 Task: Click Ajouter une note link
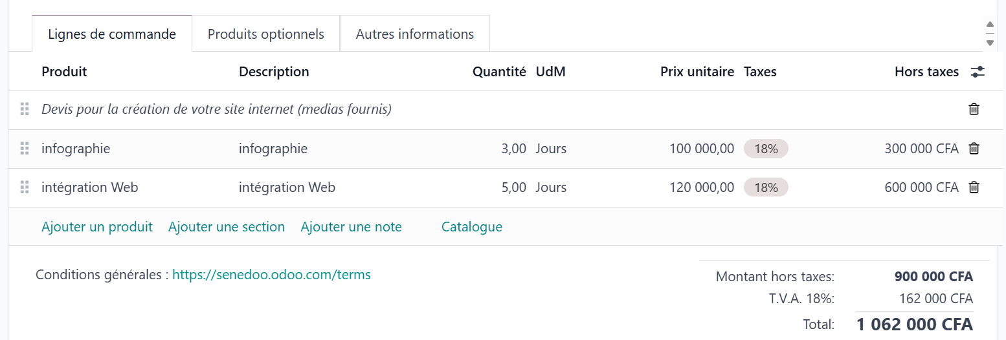(352, 227)
